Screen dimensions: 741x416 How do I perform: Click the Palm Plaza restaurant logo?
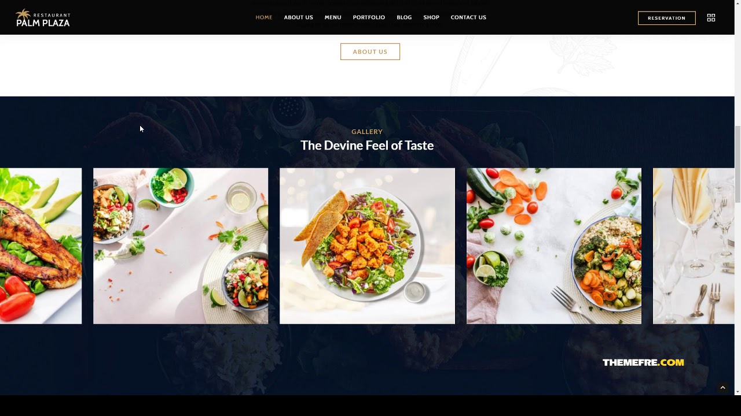coord(43,18)
